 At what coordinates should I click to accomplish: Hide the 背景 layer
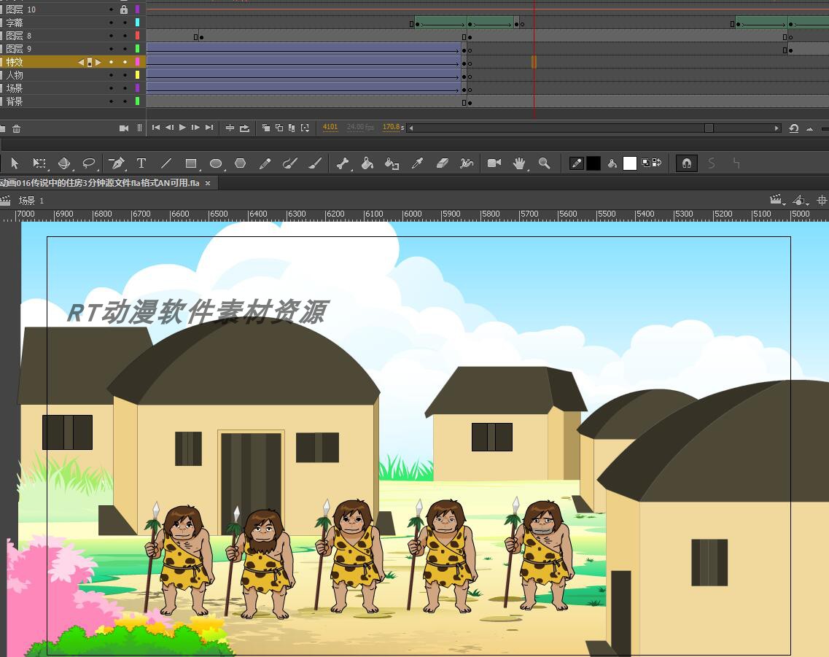[x=111, y=101]
